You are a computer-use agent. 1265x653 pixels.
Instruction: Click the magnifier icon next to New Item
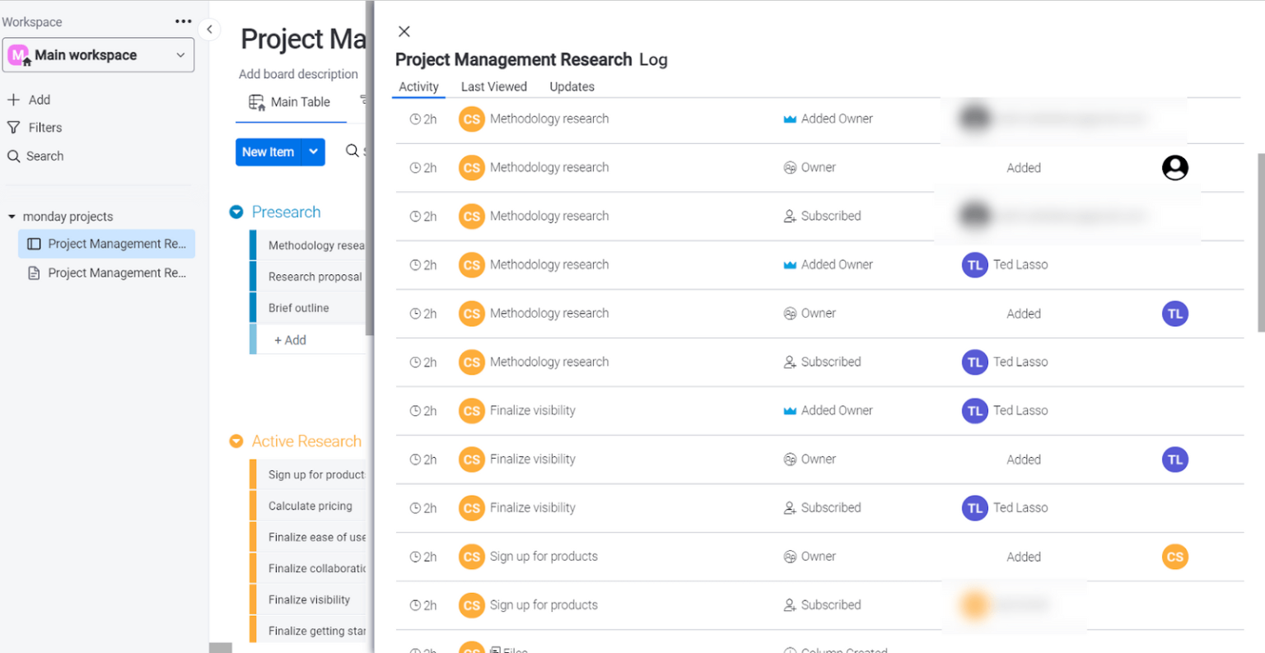point(352,152)
